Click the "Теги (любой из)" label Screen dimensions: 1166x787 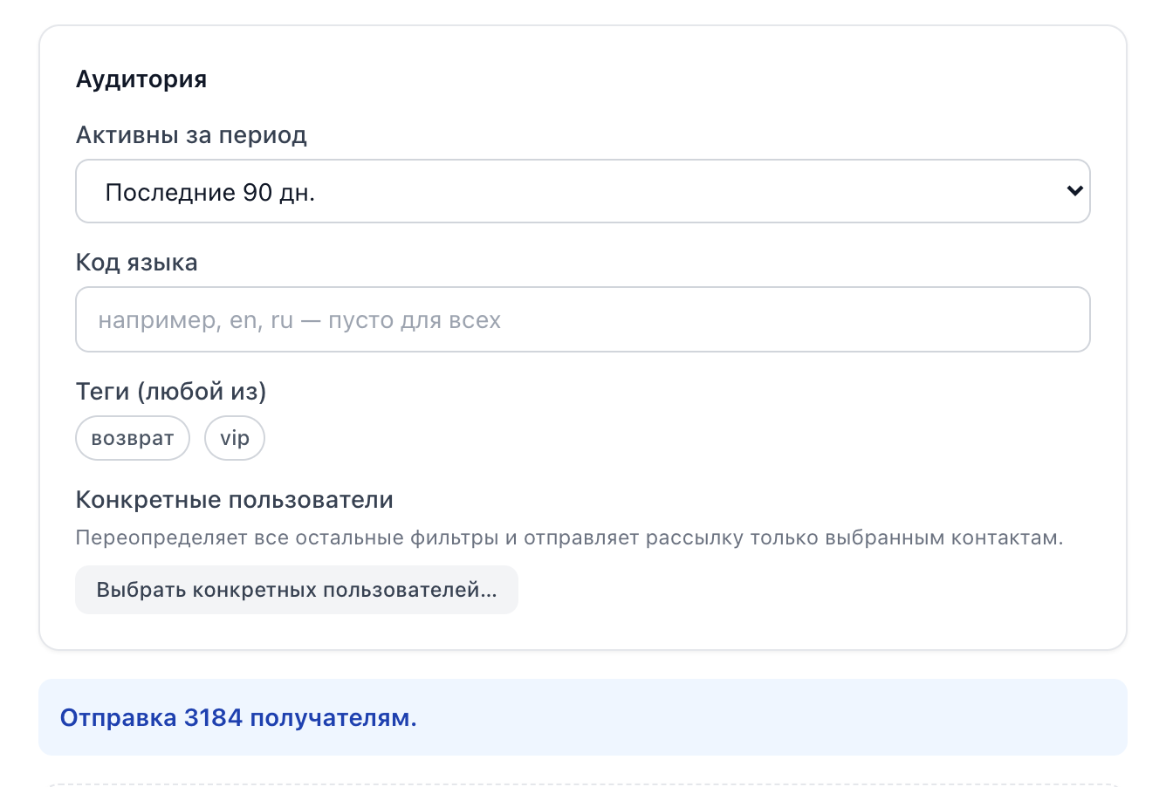(x=171, y=391)
